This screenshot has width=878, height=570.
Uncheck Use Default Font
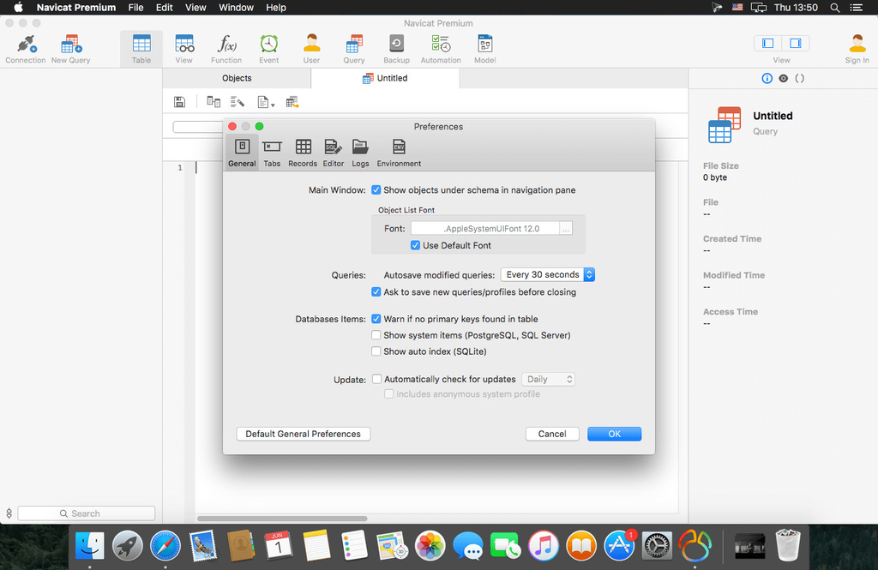(416, 245)
